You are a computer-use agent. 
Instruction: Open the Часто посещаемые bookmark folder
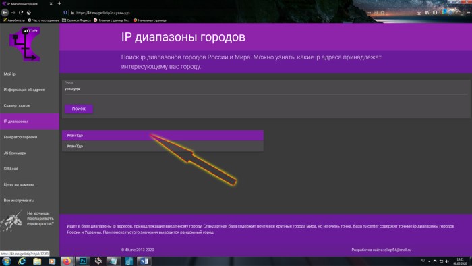tap(43, 20)
